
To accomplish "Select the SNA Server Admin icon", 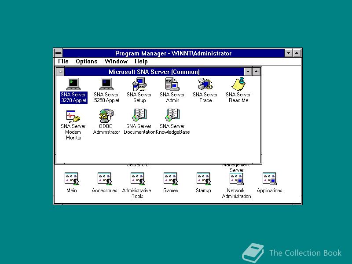I will (x=172, y=84).
